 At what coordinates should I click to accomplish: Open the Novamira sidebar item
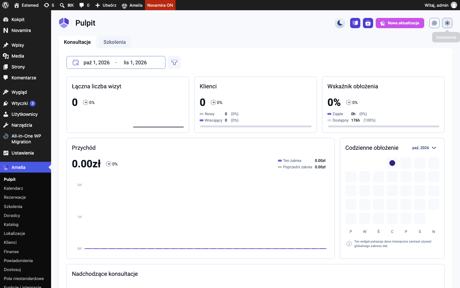coord(26,30)
